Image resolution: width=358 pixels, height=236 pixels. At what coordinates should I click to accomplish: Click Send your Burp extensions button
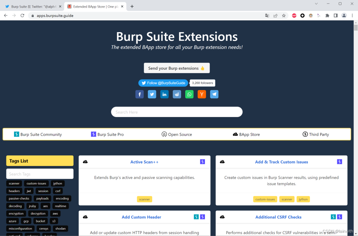[177, 68]
